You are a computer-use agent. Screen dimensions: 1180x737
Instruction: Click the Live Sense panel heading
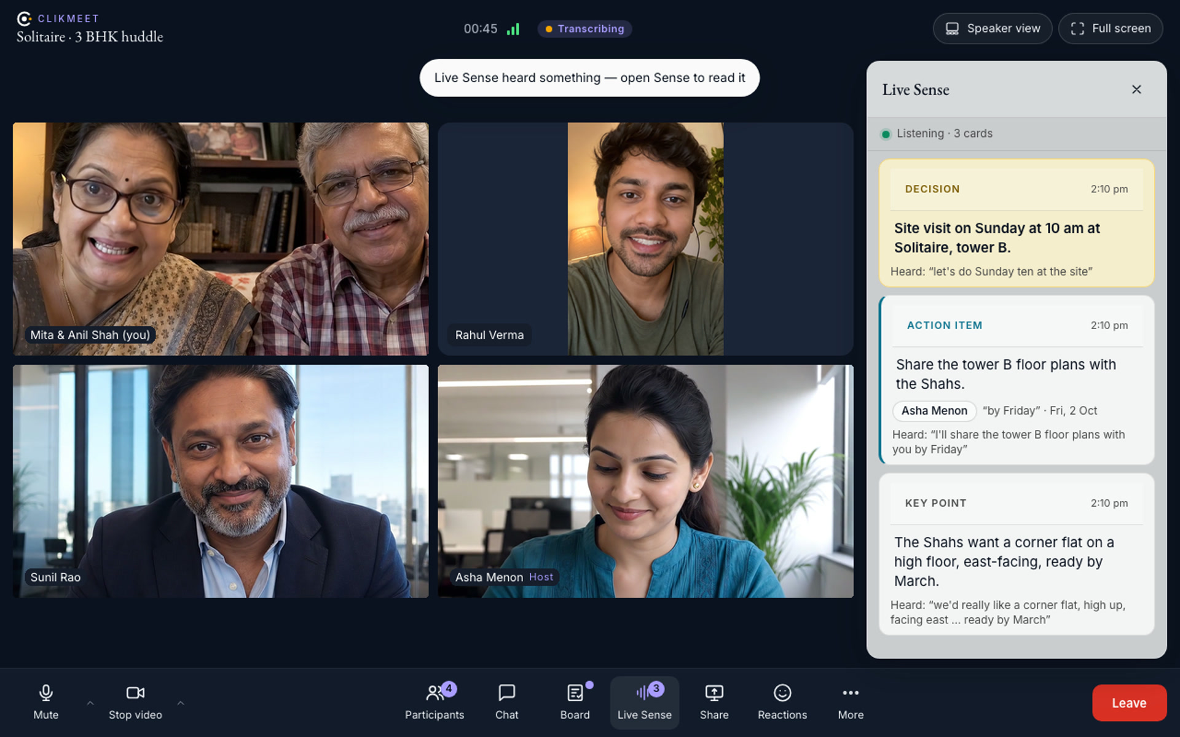click(x=916, y=90)
